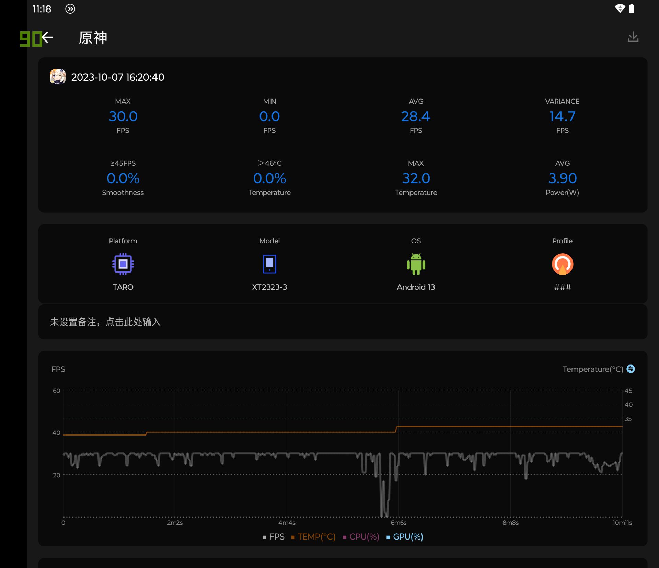Switch chart axis via Temperature swap icon
Image resolution: width=659 pixels, height=568 pixels.
[x=631, y=369]
